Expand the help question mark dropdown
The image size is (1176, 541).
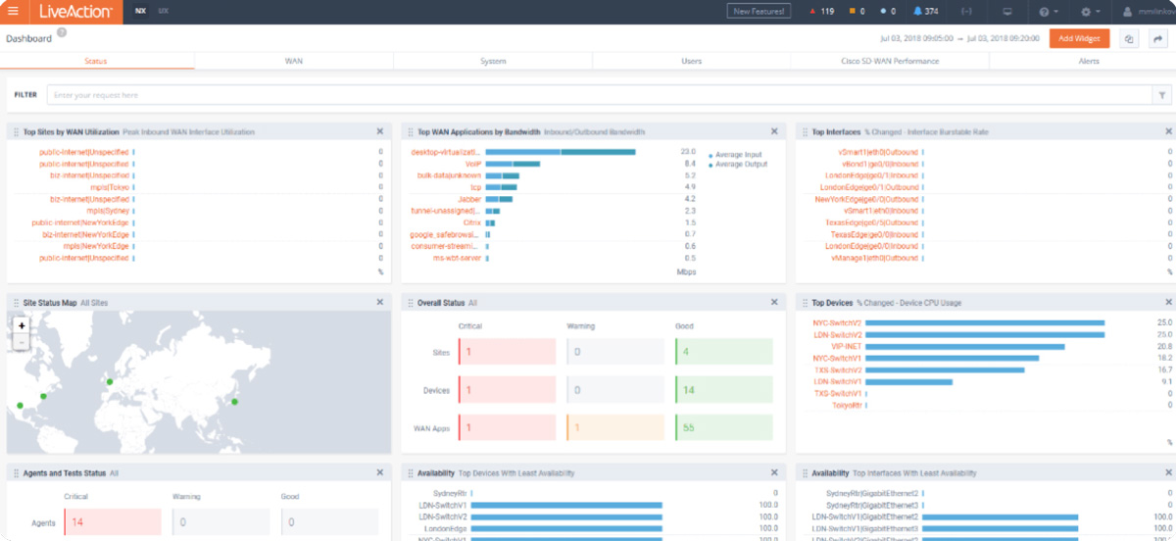[x=1048, y=12]
